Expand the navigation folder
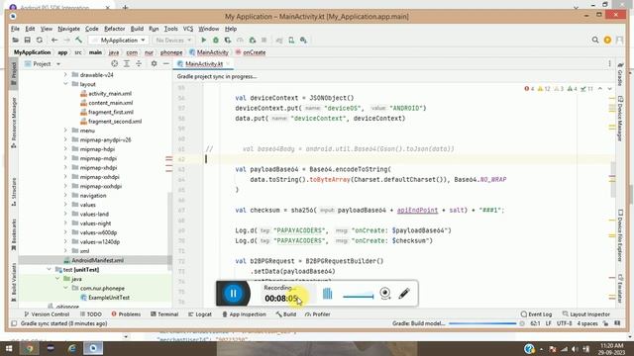 click(x=65, y=196)
